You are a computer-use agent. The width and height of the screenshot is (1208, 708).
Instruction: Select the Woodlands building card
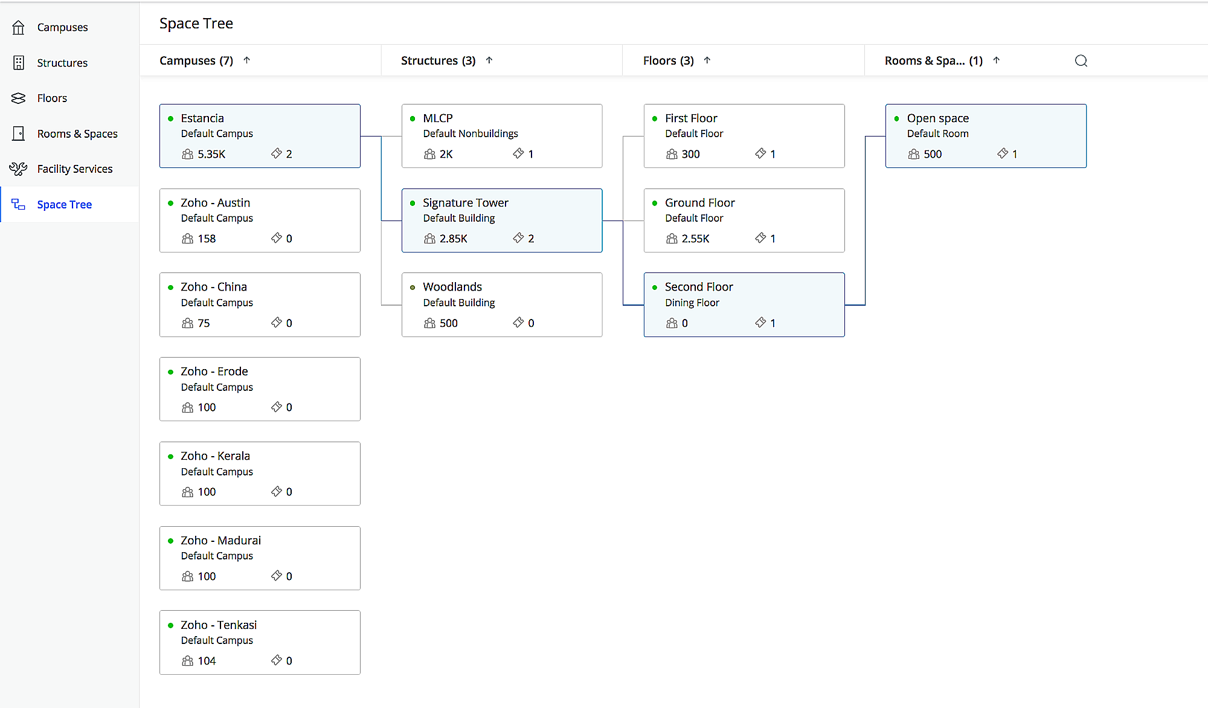pos(501,304)
